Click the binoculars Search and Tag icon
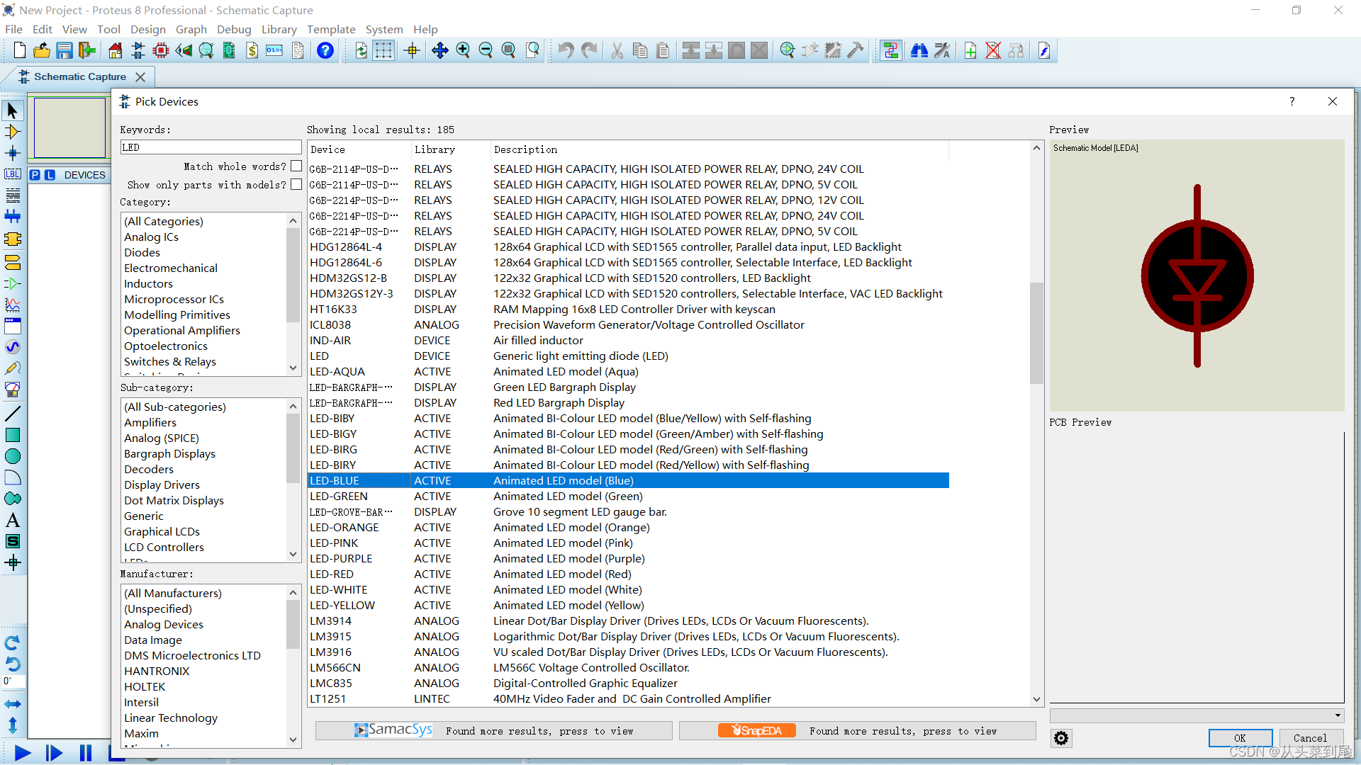Viewport: 1361px width, 765px height. coord(919,50)
